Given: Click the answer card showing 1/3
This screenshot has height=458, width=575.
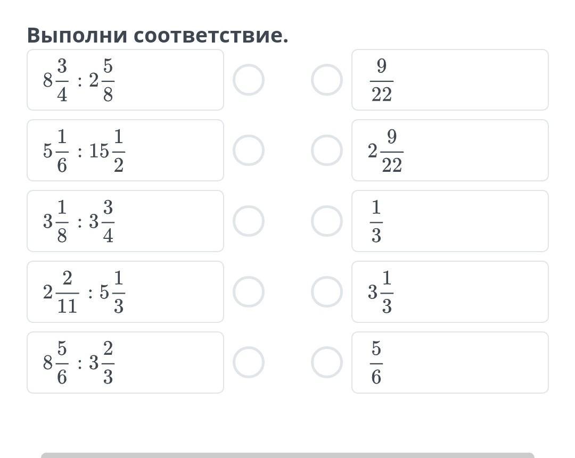Looking at the screenshot, I should point(450,221).
